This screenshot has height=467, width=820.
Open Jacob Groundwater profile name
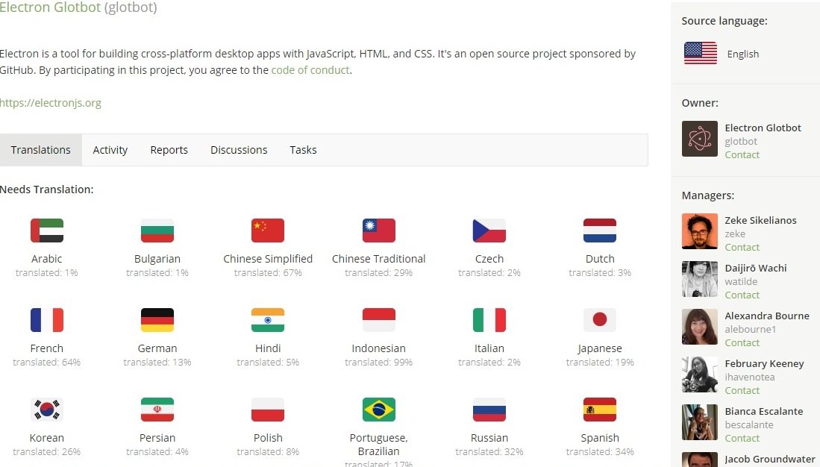[770, 459]
